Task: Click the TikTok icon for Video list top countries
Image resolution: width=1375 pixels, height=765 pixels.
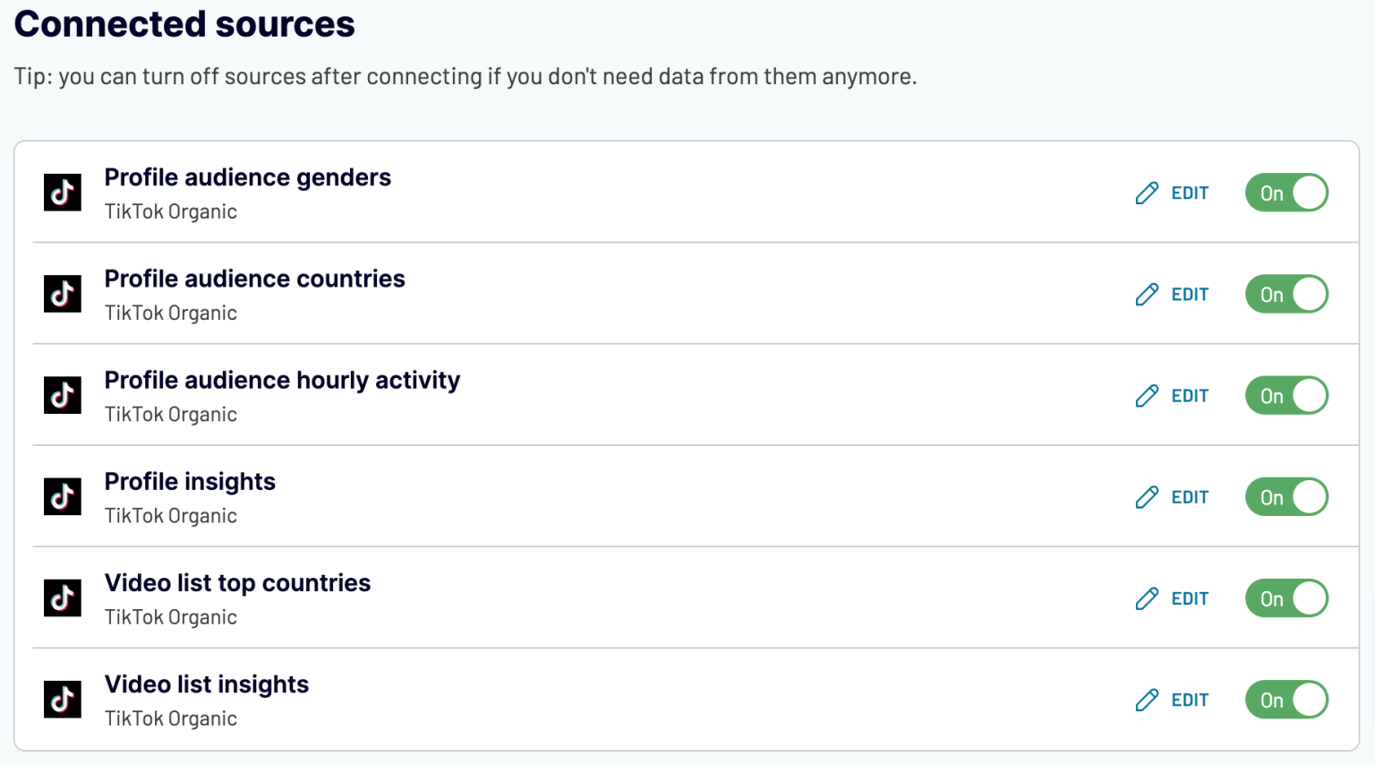Action: pos(62,597)
